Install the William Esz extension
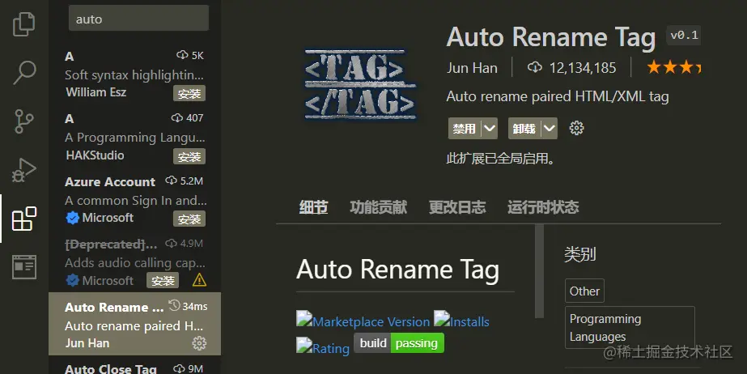This screenshot has height=374, width=747. pyautogui.click(x=189, y=94)
